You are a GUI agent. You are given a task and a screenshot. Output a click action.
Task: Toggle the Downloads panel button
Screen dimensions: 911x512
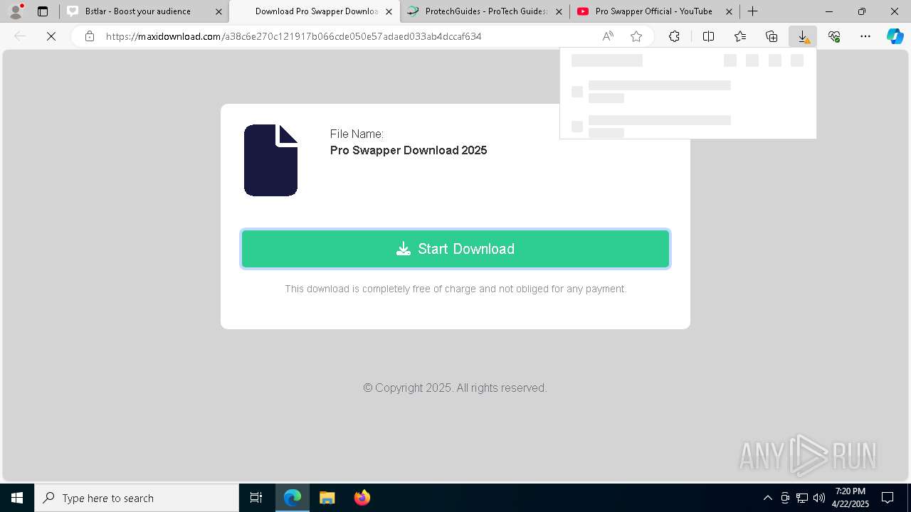point(803,36)
